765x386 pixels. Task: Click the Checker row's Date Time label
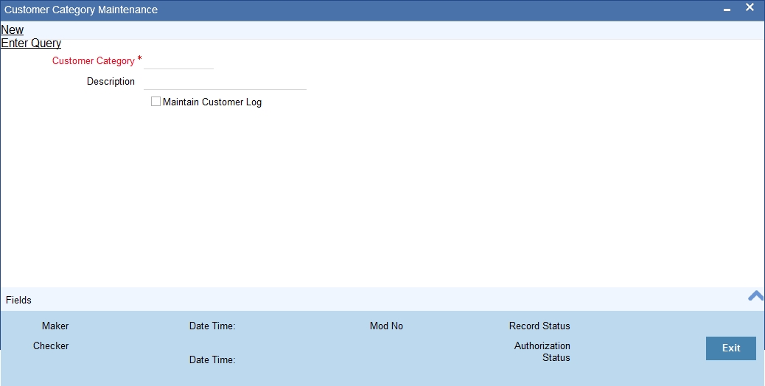pyautogui.click(x=212, y=359)
